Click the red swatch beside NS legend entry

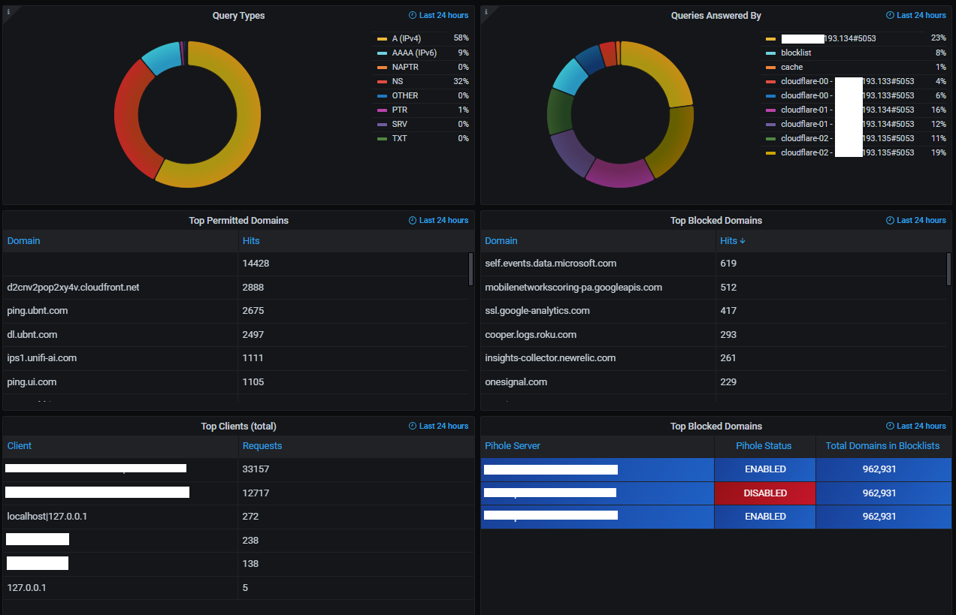[382, 81]
